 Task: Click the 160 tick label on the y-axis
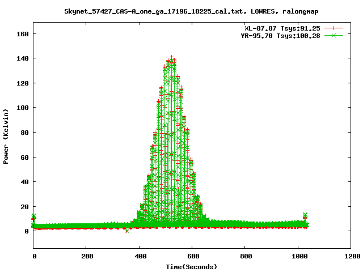click(x=23, y=34)
